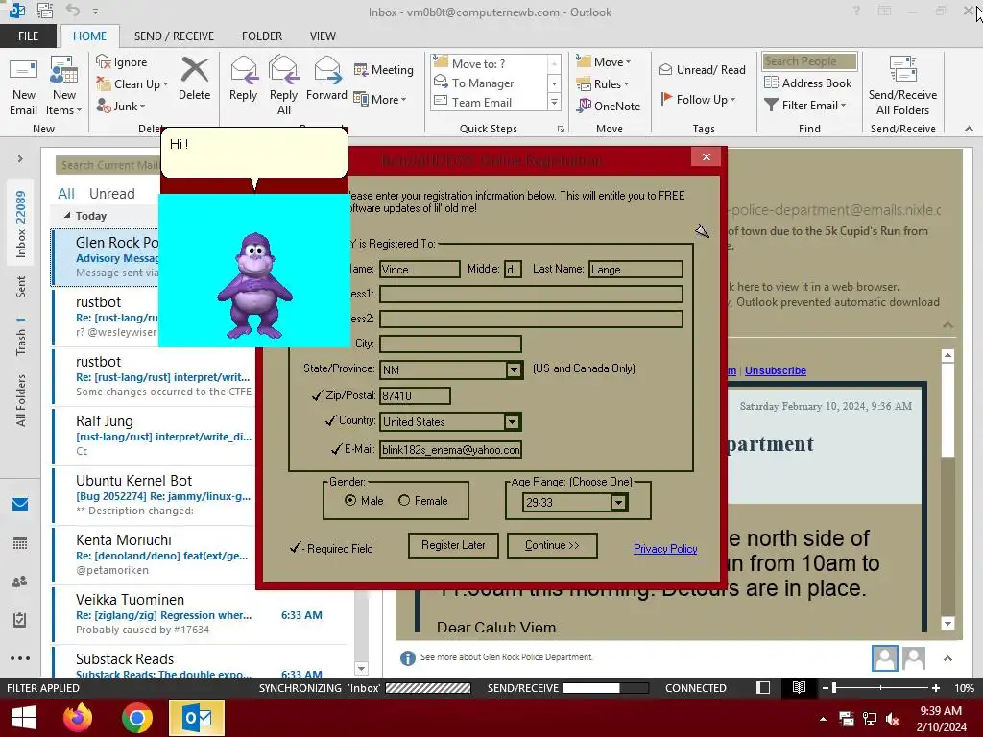This screenshot has width=983, height=737.
Task: Open more navigation options ellipsis
Action: pyautogui.click(x=20, y=658)
